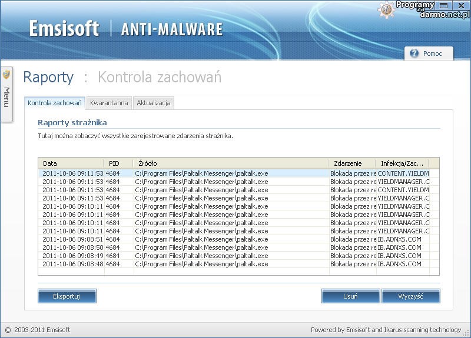Open the Pomoc help button

429,53
